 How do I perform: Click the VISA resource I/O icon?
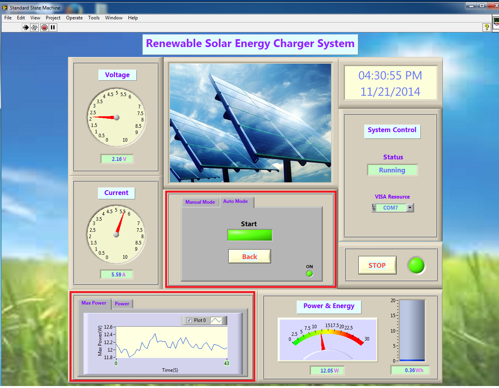point(374,208)
